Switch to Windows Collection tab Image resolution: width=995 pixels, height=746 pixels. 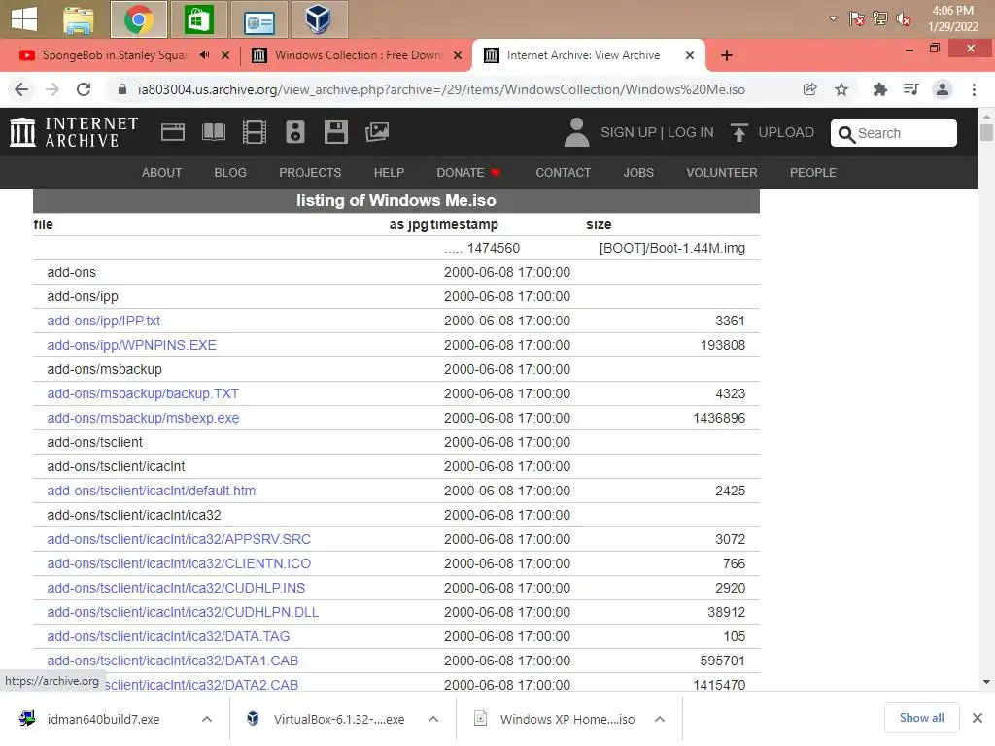click(358, 55)
